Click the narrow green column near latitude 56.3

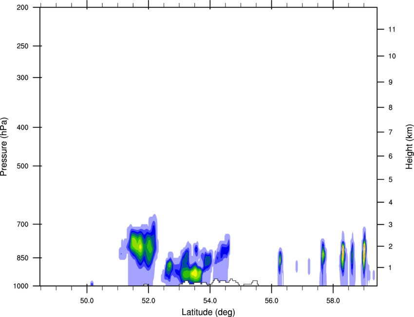point(280,262)
